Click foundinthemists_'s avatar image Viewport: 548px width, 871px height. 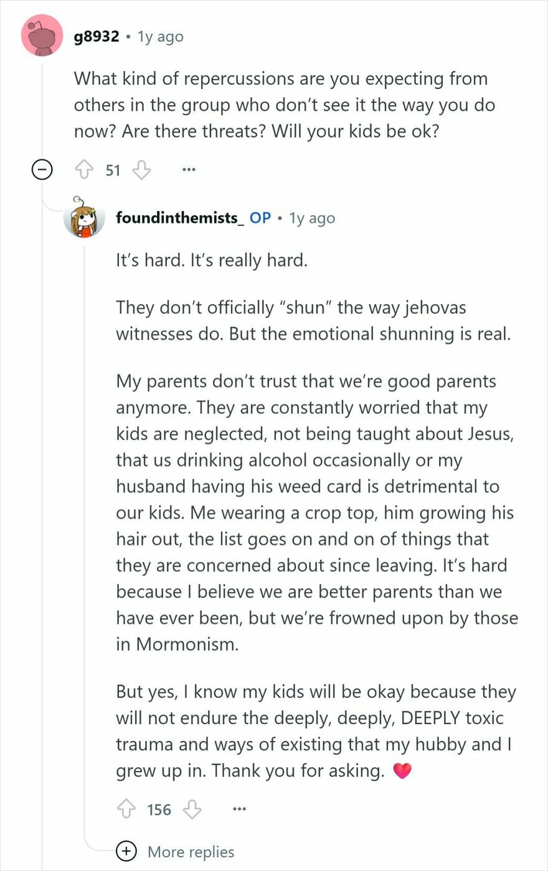click(85, 221)
